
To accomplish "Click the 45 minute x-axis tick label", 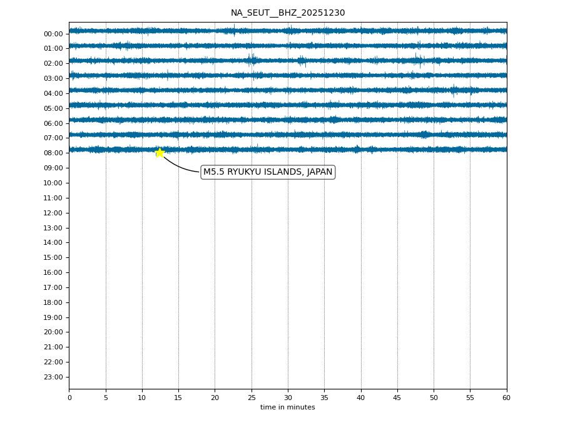I will (397, 398).
